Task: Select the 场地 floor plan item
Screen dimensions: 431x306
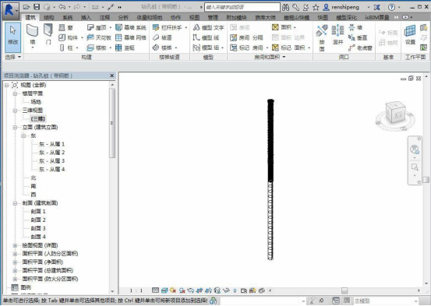Action: (x=36, y=102)
